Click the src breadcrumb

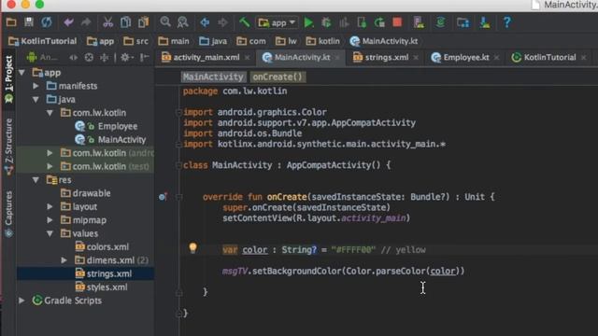pyautogui.click(x=136, y=41)
